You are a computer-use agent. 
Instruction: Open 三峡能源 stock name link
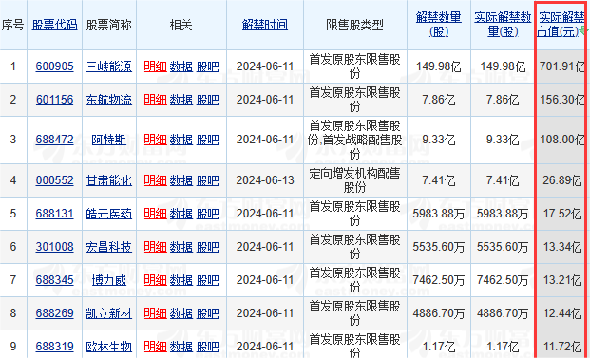tap(109, 66)
